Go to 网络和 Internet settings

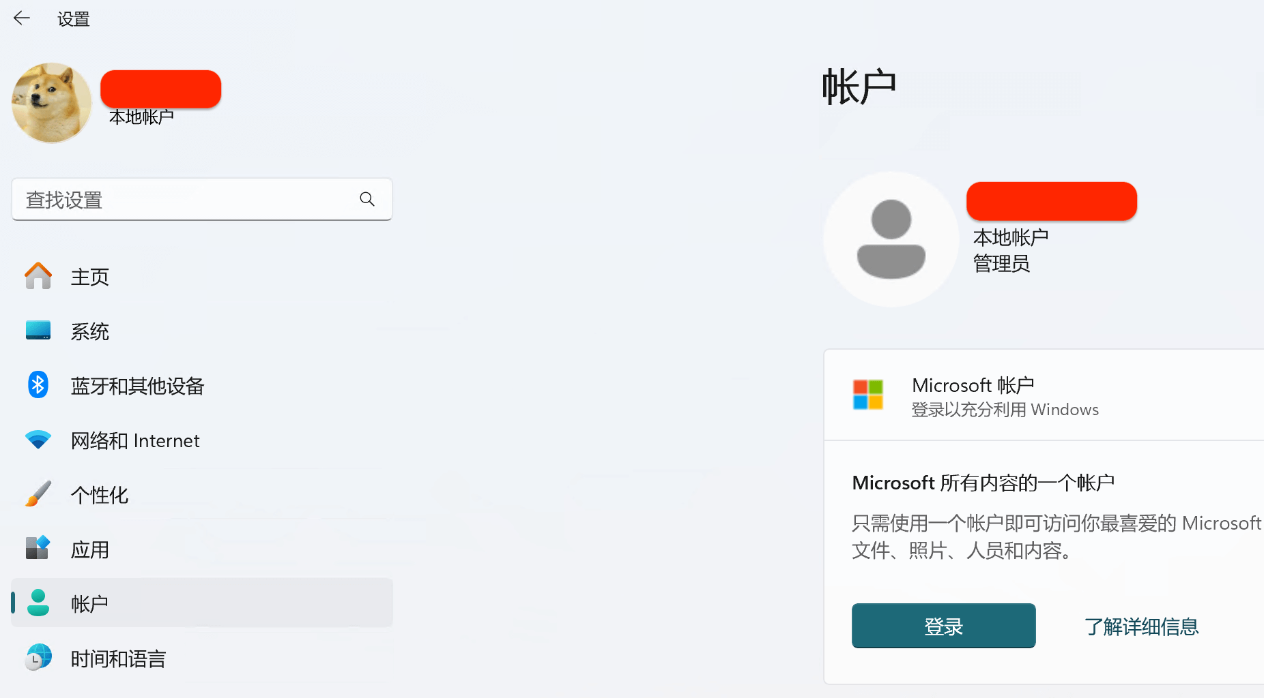coord(135,440)
